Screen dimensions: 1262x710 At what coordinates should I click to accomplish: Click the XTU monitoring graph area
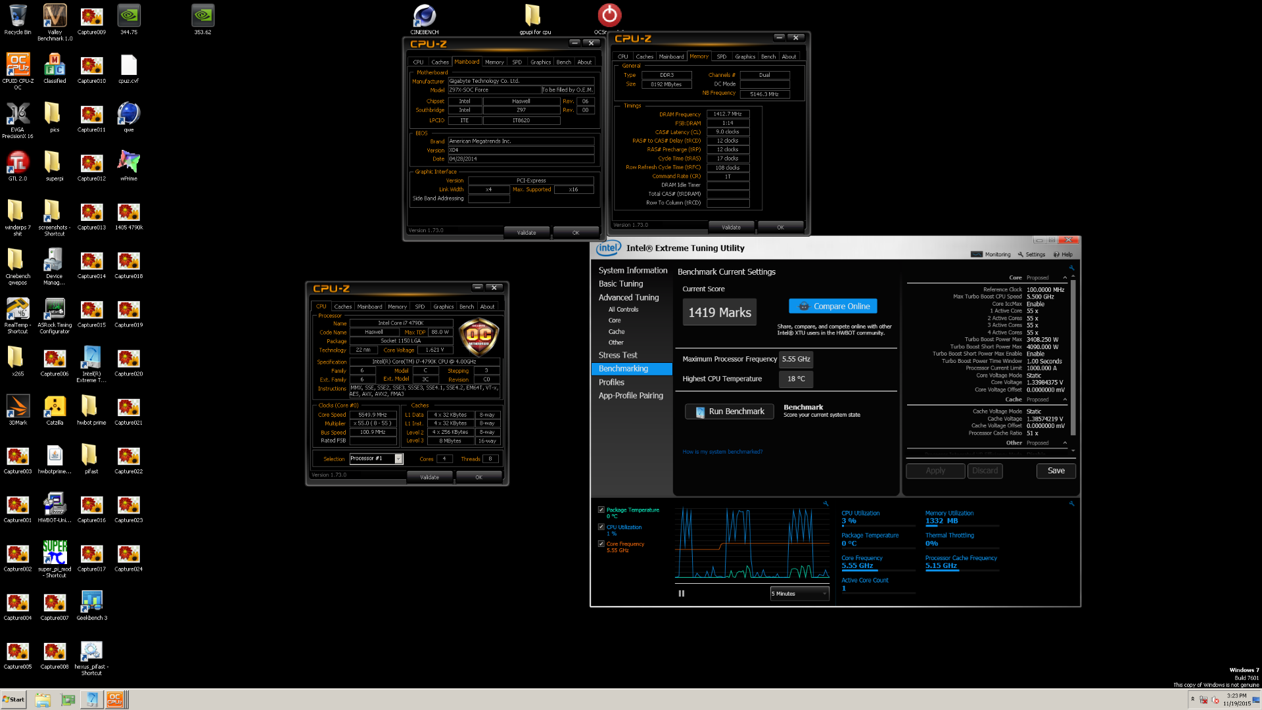click(753, 544)
